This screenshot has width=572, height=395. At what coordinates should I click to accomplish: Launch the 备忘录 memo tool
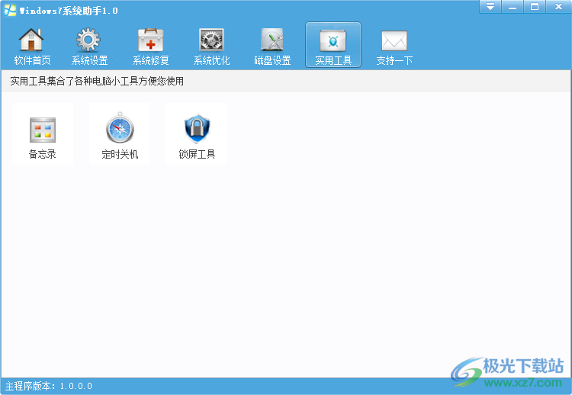coord(42,134)
